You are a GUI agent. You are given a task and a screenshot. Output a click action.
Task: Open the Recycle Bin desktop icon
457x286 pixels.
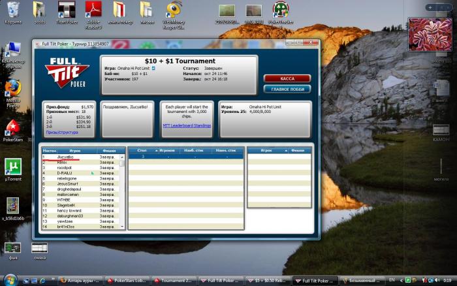click(x=13, y=13)
